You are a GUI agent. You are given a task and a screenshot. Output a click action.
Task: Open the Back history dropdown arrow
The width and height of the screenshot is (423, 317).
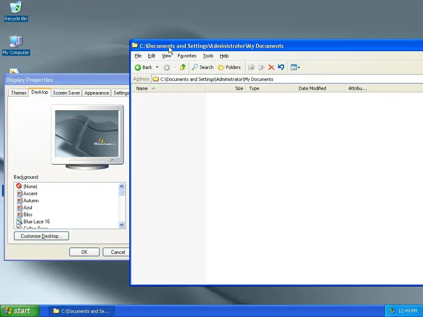click(x=157, y=67)
